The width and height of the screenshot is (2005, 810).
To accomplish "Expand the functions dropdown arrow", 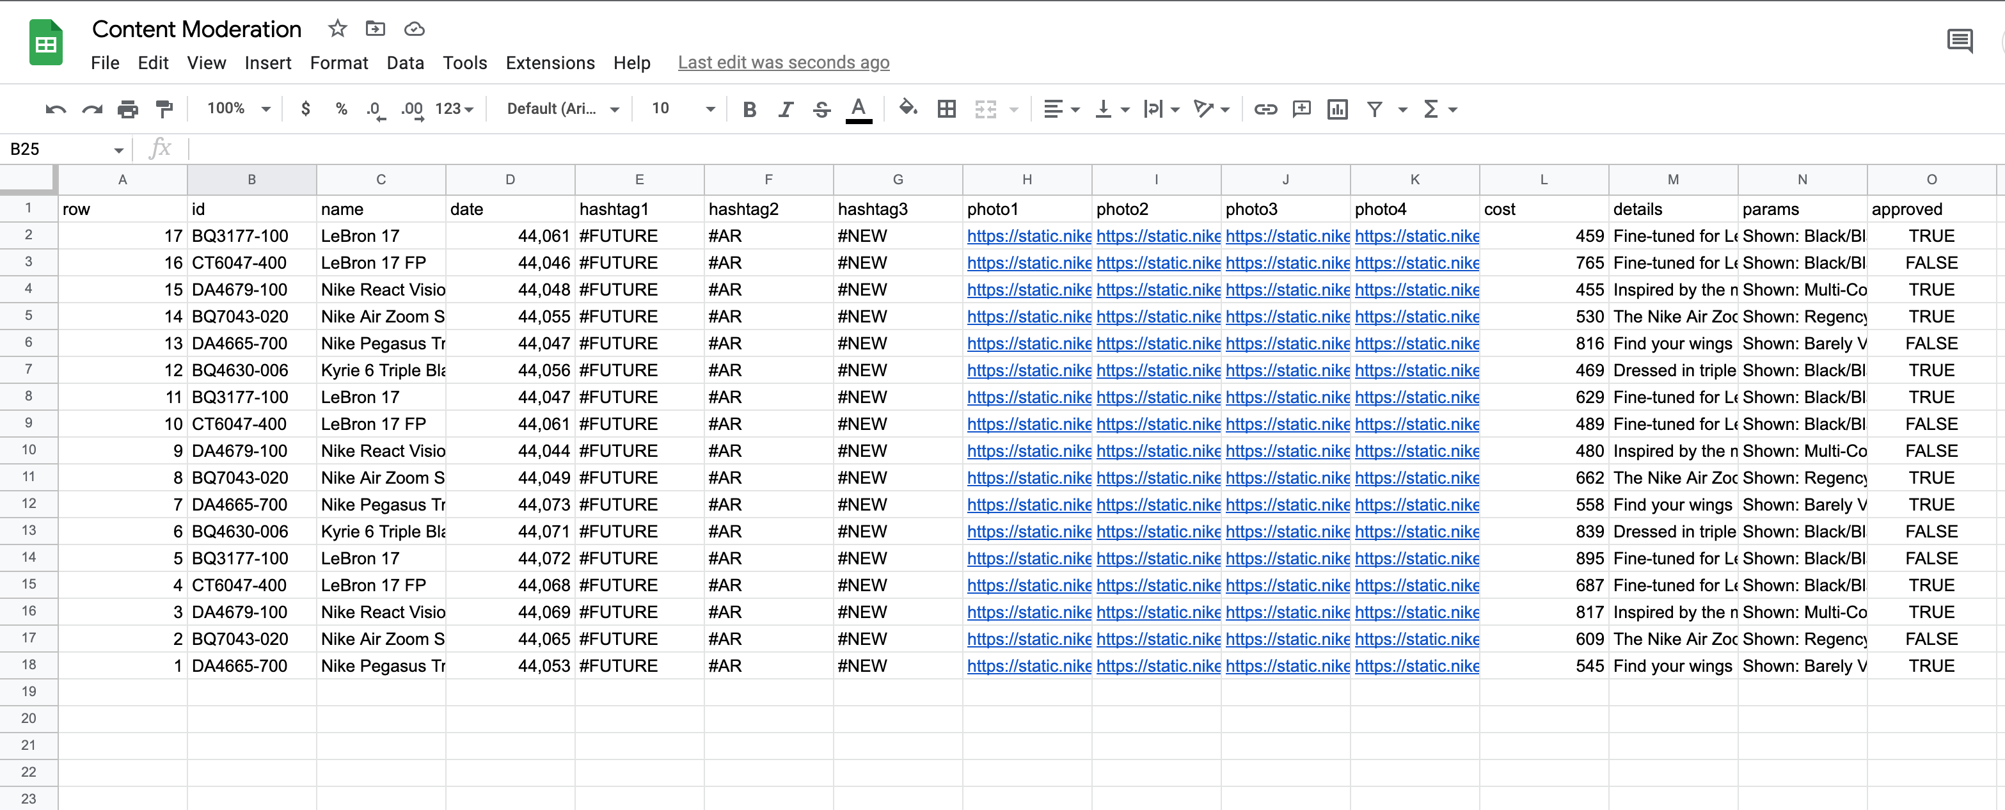I will [1452, 109].
